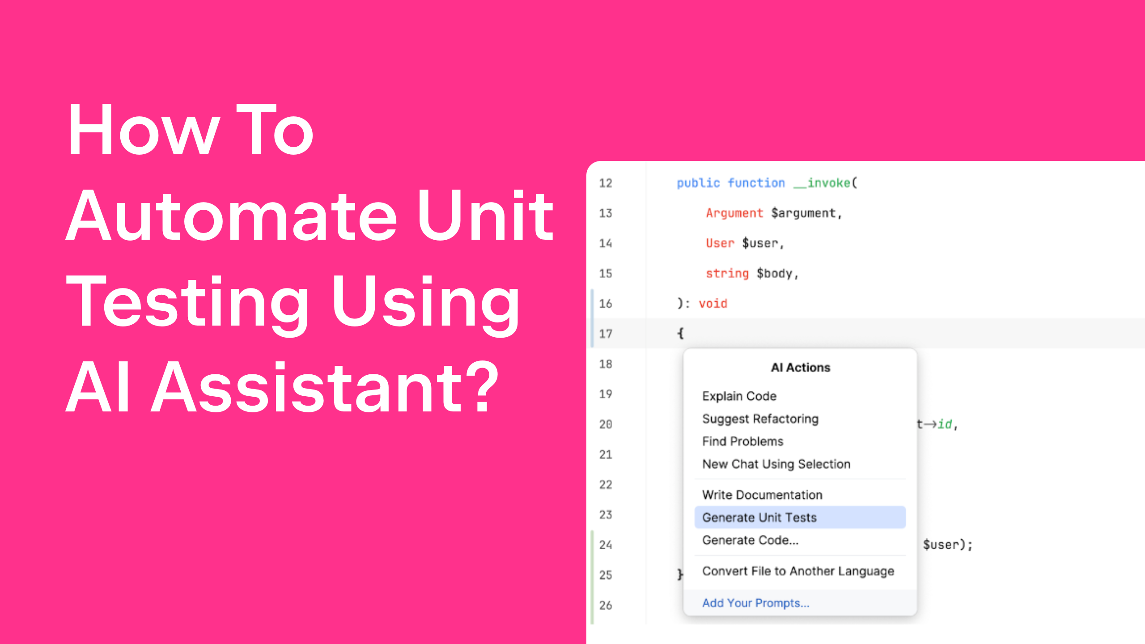The image size is (1145, 644).
Task: Click line number 25 in gutter
Action: [x=606, y=575]
